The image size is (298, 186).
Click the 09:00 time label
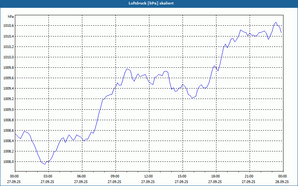pos(115,176)
